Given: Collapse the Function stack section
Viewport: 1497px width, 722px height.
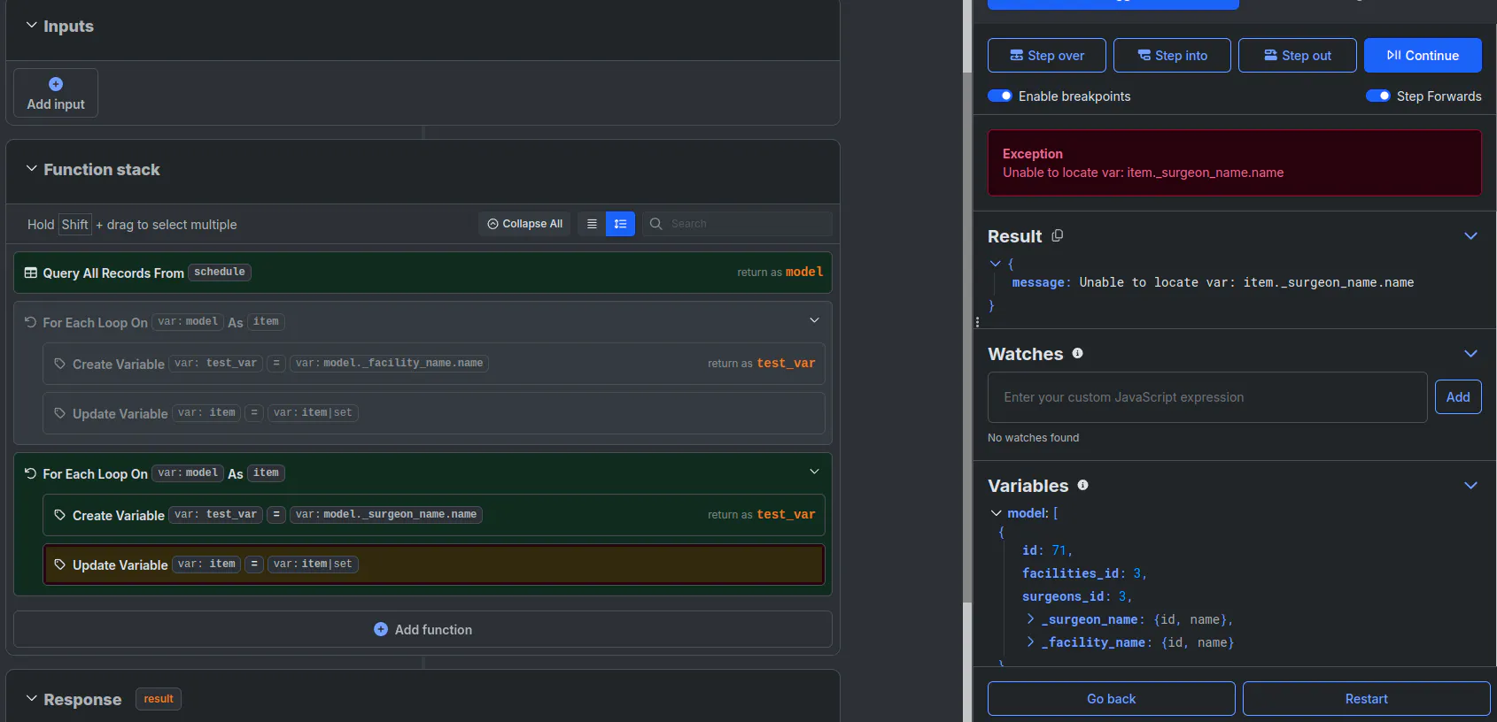Looking at the screenshot, I should point(32,169).
